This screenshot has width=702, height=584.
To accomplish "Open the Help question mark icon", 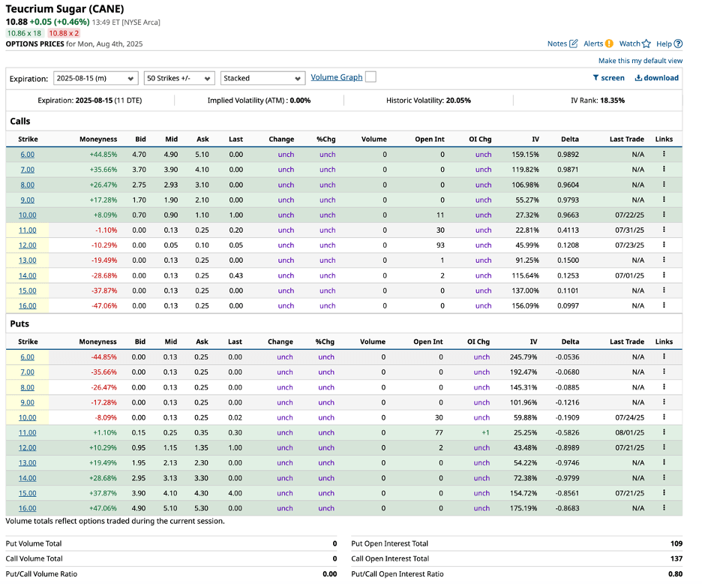I will (x=678, y=44).
